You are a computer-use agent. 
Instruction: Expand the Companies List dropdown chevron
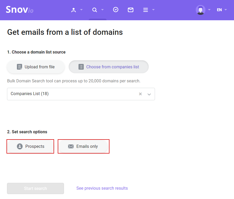(x=149, y=94)
